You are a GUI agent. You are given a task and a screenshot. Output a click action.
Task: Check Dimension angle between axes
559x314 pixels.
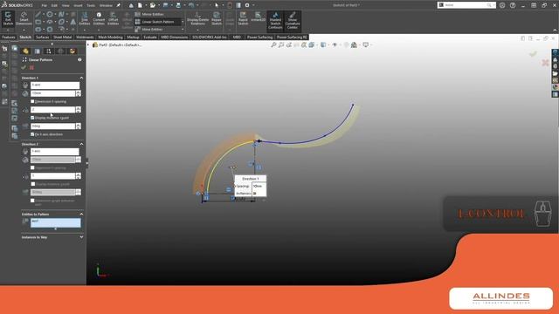(x=32, y=201)
